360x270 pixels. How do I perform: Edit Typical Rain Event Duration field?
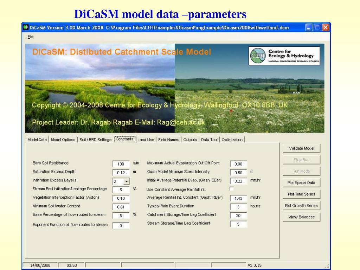(x=238, y=207)
